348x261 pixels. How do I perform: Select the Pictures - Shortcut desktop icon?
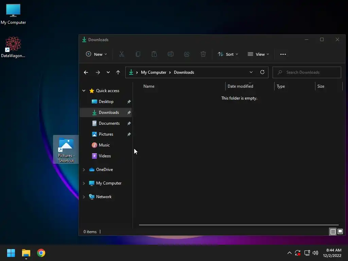tap(66, 150)
